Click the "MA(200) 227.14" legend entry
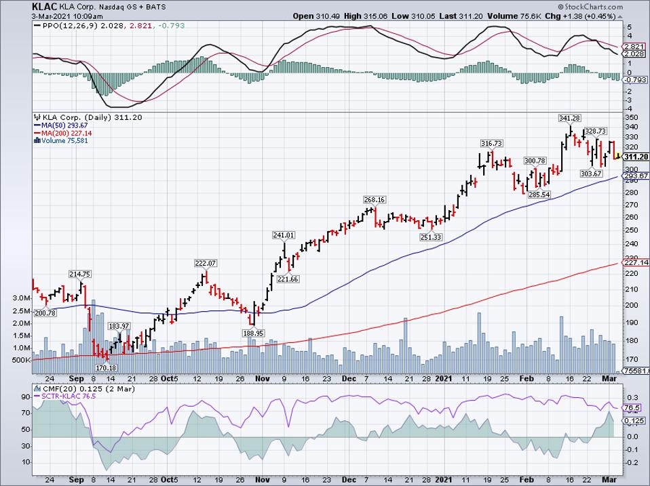 click(66, 134)
